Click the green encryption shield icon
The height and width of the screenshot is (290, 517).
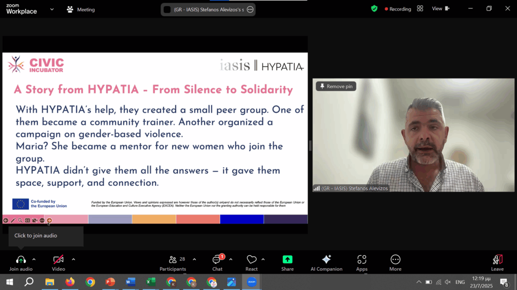tap(374, 9)
